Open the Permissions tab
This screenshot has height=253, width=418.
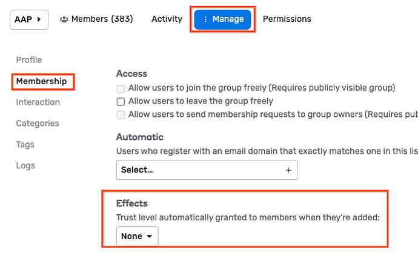(287, 19)
